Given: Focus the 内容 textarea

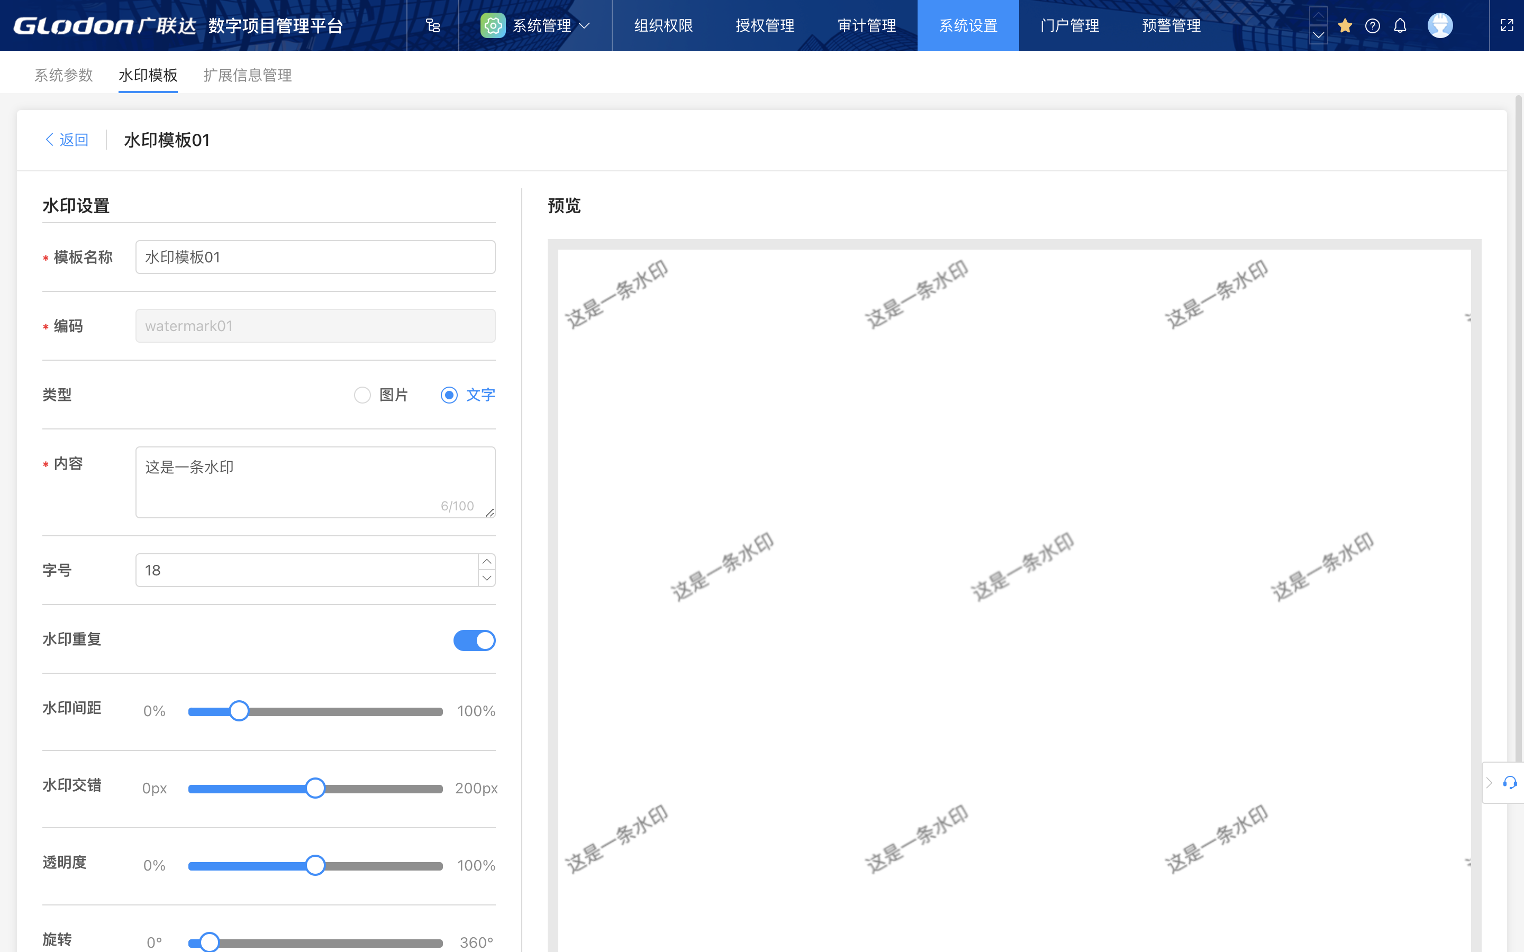Looking at the screenshot, I should [x=315, y=482].
